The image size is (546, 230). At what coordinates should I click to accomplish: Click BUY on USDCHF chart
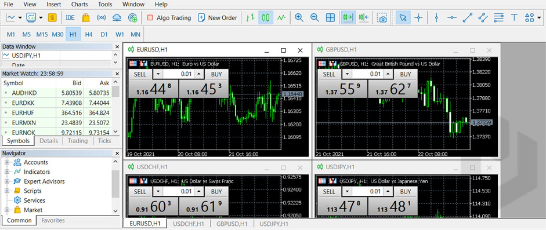click(x=216, y=192)
